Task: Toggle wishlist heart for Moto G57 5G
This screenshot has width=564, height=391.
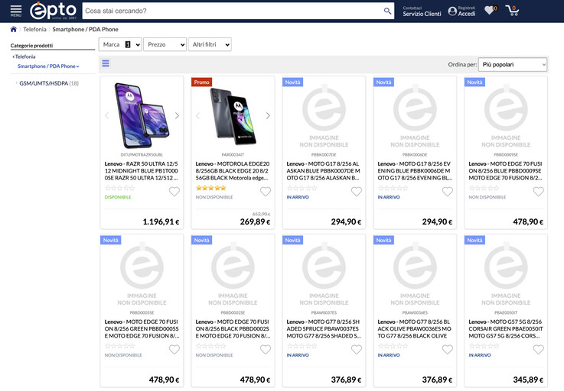Action: [538, 350]
